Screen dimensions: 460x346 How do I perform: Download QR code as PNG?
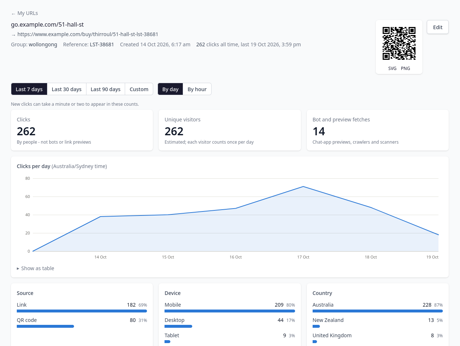click(405, 68)
